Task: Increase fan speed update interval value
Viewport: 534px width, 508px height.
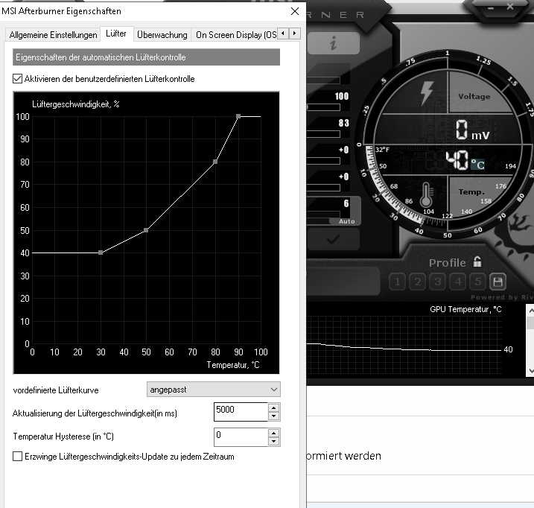Action: coord(274,407)
